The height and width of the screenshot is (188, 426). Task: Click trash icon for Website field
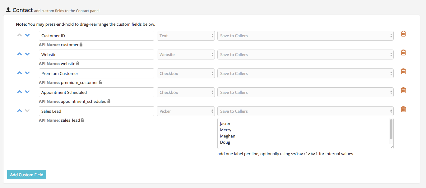pos(403,53)
